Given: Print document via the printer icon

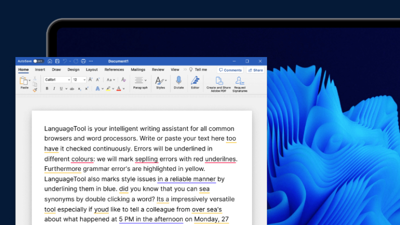Looking at the screenshot, I should (83, 61).
